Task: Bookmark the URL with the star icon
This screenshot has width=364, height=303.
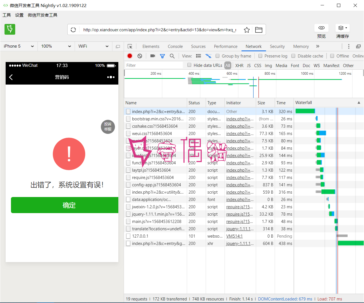Action: 247,30
